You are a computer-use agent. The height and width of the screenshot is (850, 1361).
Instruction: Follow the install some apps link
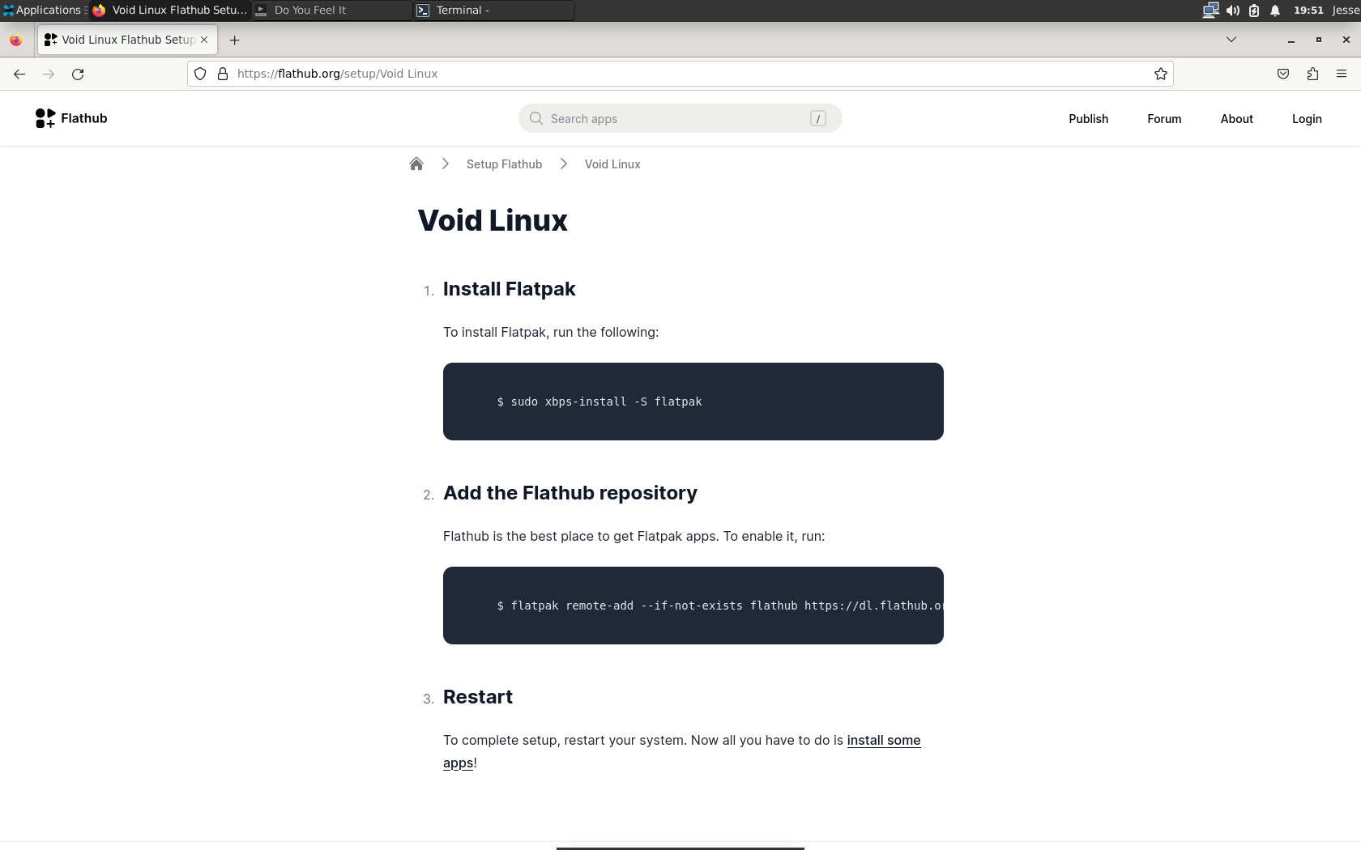pos(884,741)
